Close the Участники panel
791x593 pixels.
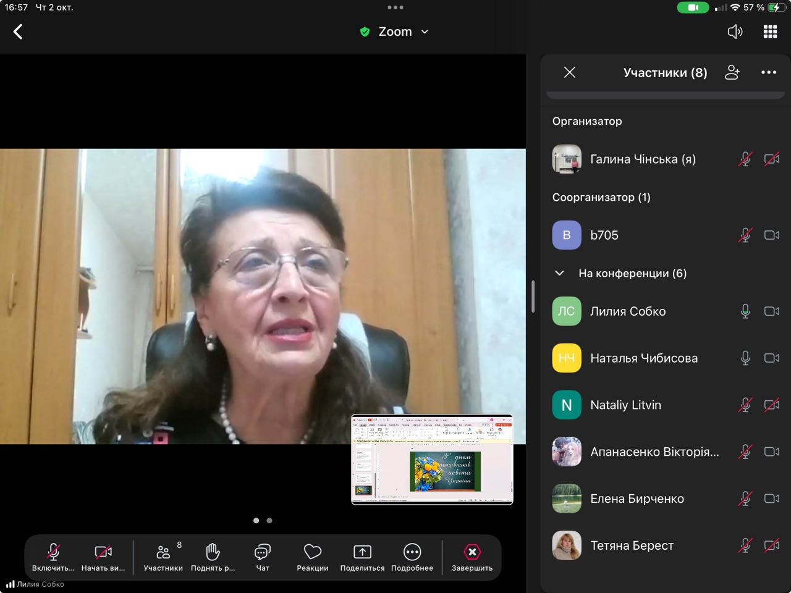(570, 72)
